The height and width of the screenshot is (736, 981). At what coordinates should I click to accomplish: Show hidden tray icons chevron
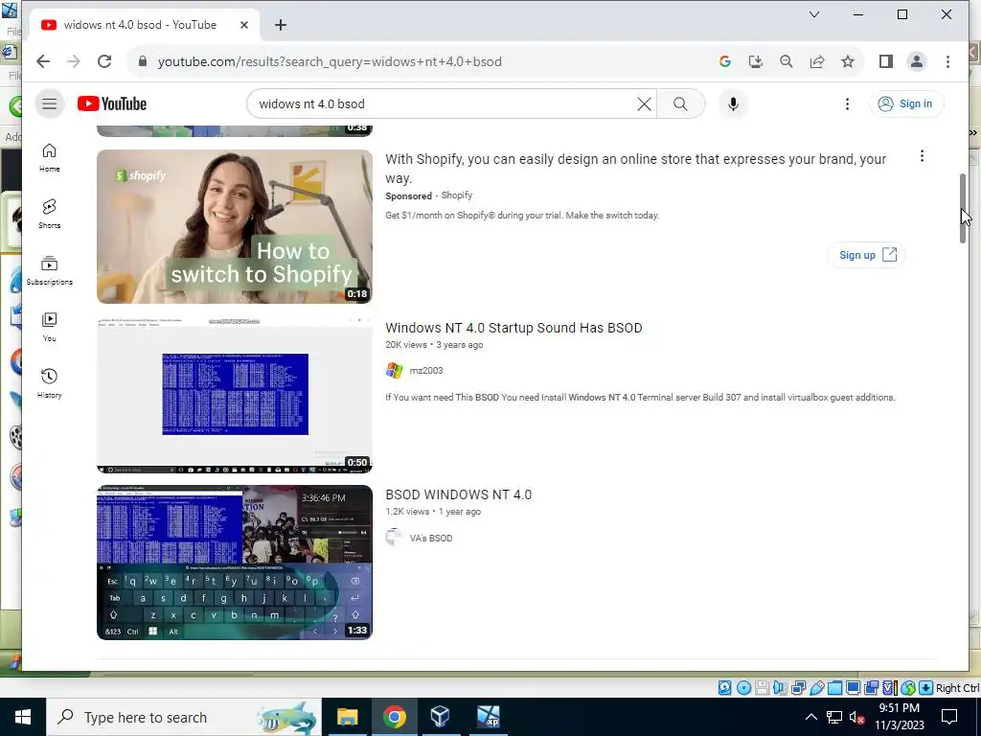pyautogui.click(x=810, y=717)
